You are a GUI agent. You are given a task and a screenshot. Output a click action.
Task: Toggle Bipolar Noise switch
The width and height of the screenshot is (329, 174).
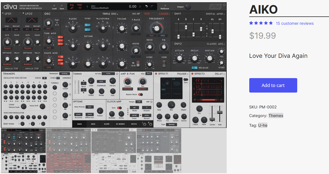(x=141, y=95)
